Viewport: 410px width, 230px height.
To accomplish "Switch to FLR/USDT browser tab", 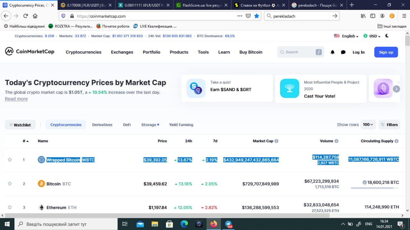I will 86,5.
